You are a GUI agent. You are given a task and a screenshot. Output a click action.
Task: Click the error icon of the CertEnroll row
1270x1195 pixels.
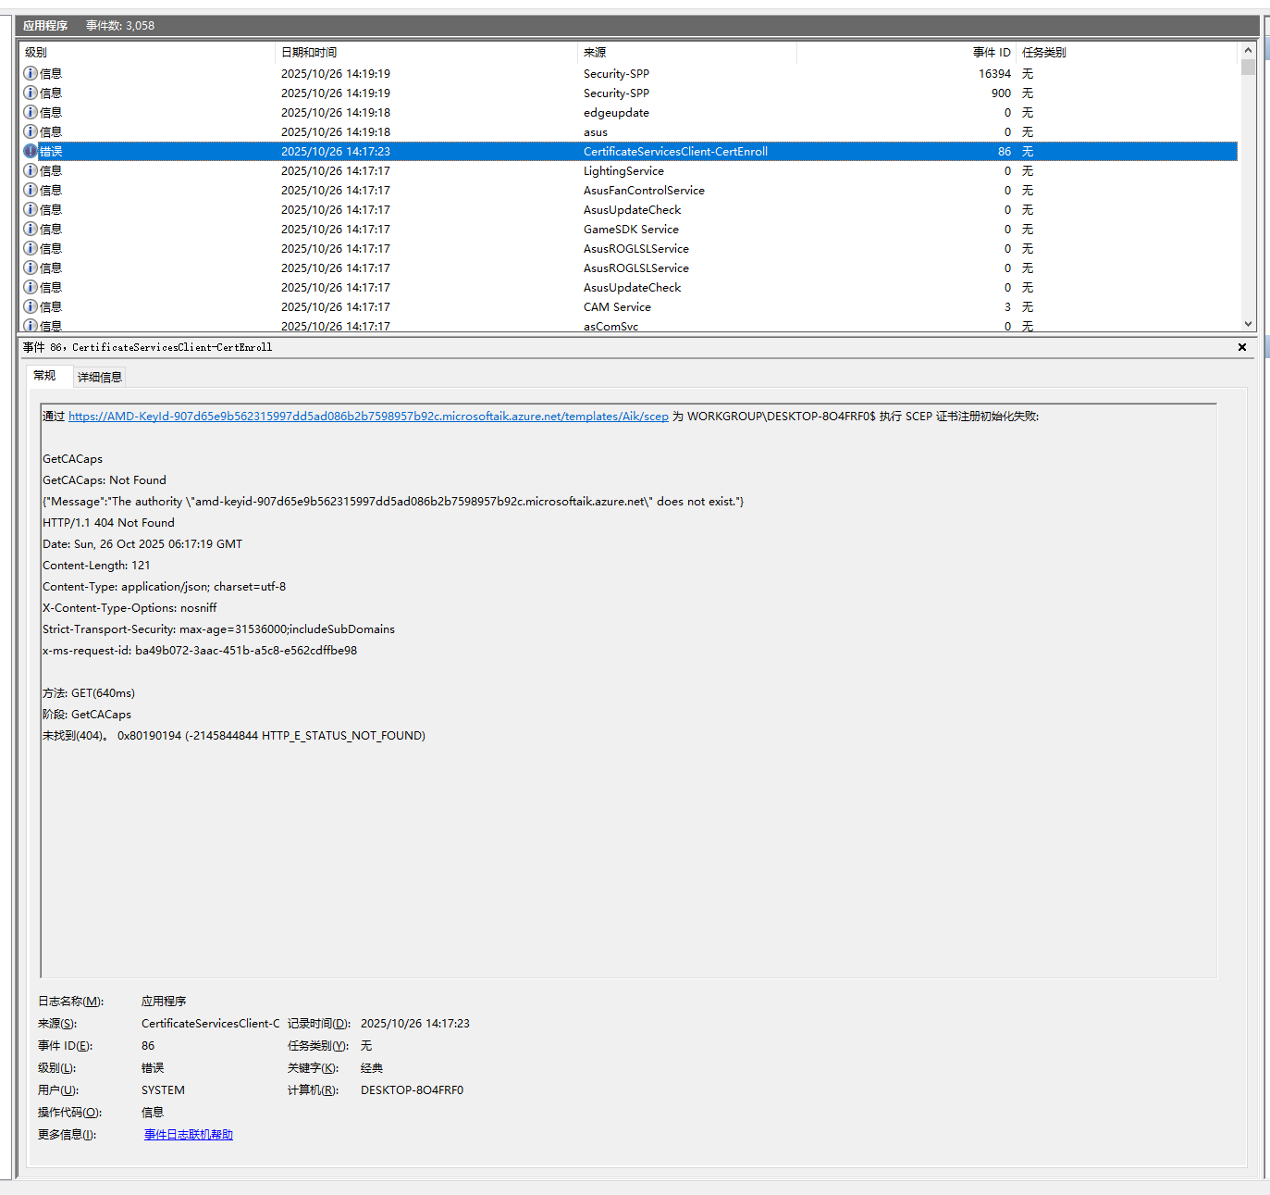(31, 151)
